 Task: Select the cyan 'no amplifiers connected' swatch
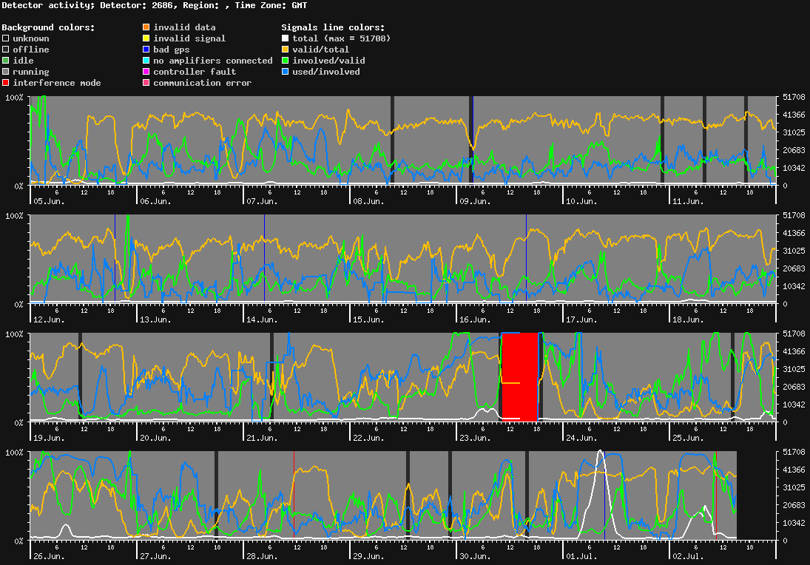tap(146, 61)
